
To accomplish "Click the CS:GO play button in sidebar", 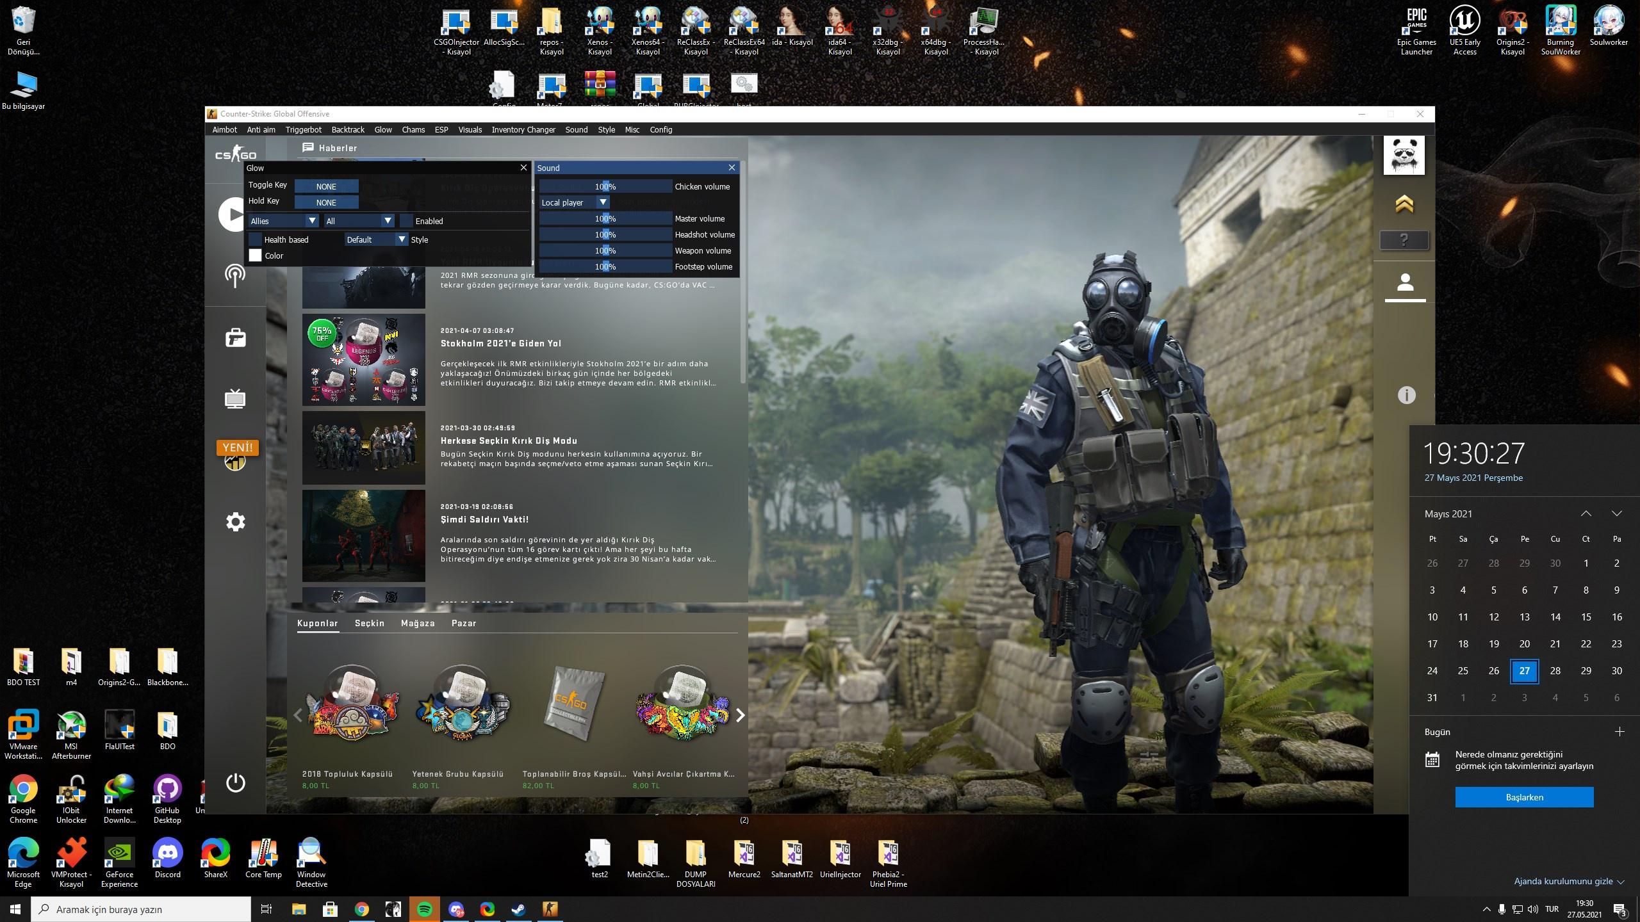I will [x=231, y=214].
